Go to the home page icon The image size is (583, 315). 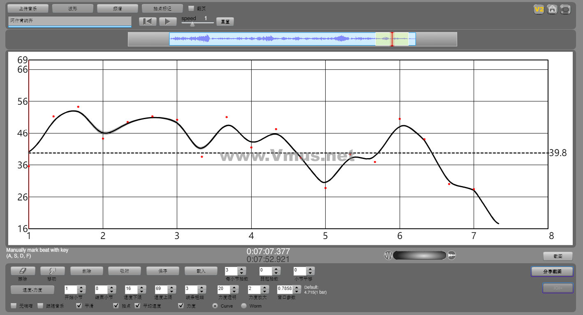coord(552,9)
